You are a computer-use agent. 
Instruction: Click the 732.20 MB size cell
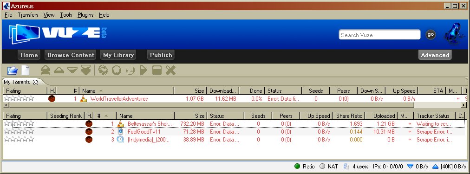192,124
